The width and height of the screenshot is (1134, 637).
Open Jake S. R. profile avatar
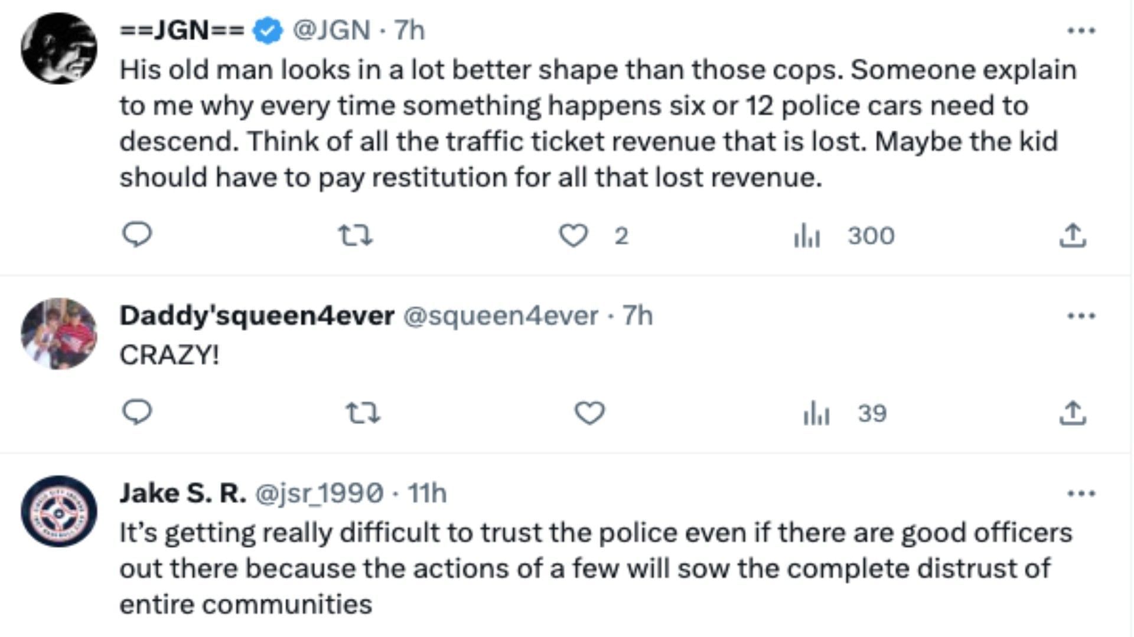pos(59,511)
